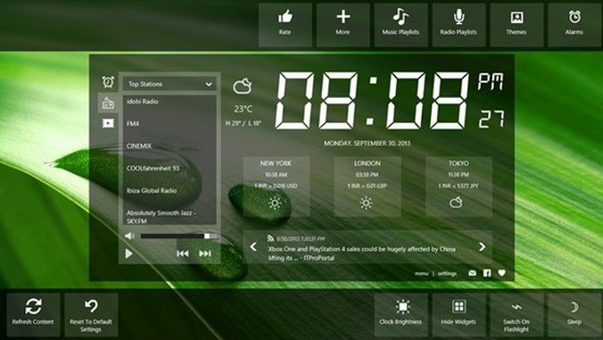Click the London sunny weather icon
This screenshot has width=603, height=340.
coord(366,203)
